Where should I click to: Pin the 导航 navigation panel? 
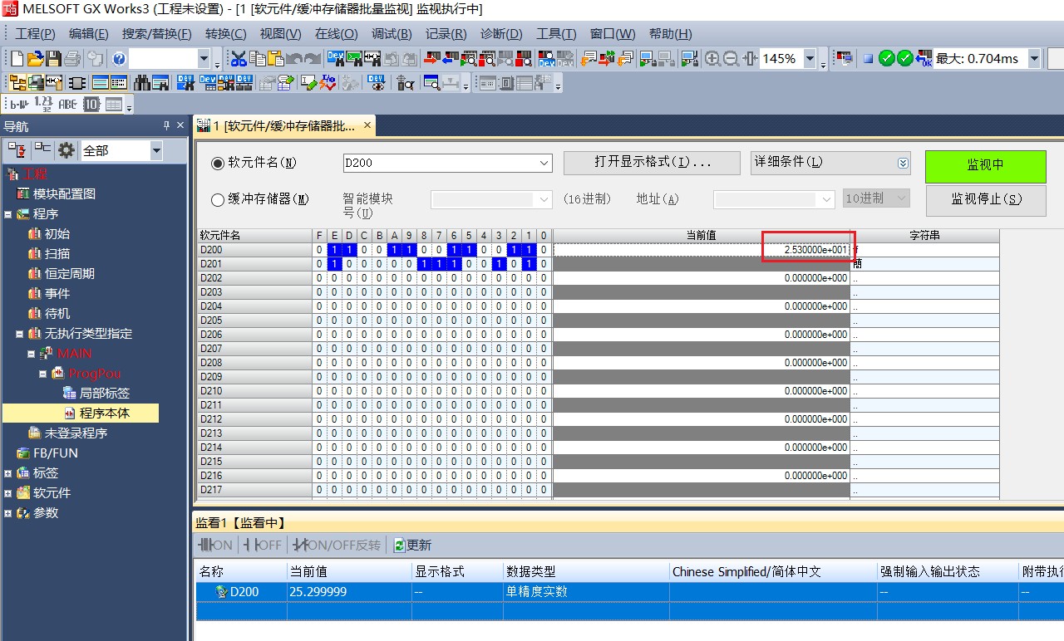pyautogui.click(x=166, y=125)
